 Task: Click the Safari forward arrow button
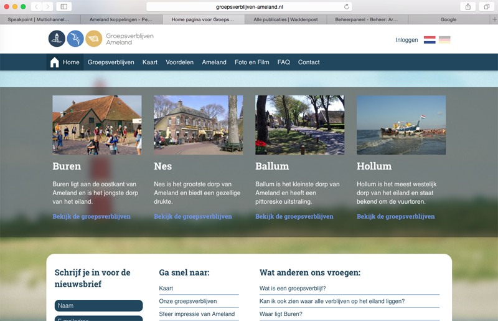(x=48, y=6)
